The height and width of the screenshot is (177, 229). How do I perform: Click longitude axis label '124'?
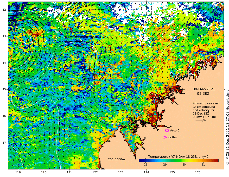[x=146, y=172]
